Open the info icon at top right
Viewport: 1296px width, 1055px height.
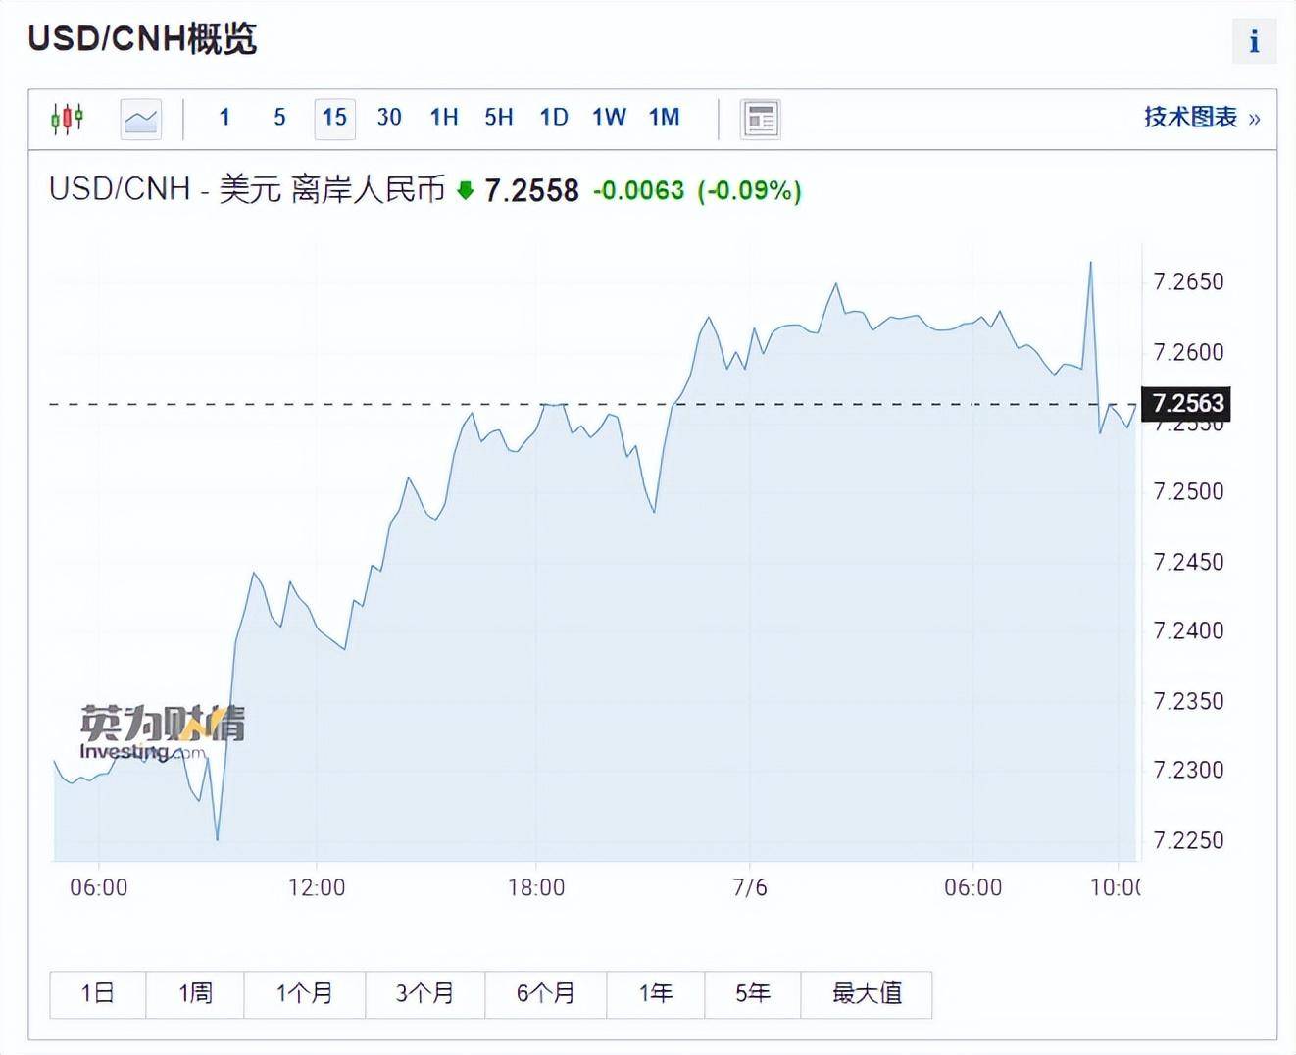tap(1254, 42)
